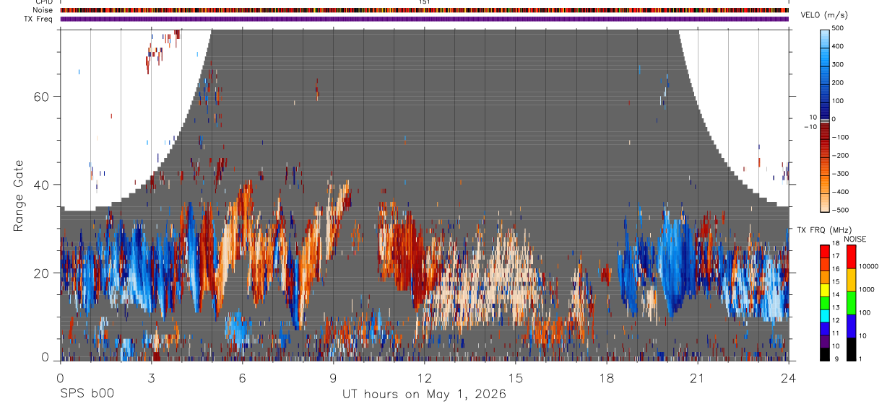
Task: Click the 10000 noise tick label
Action: coord(869,266)
